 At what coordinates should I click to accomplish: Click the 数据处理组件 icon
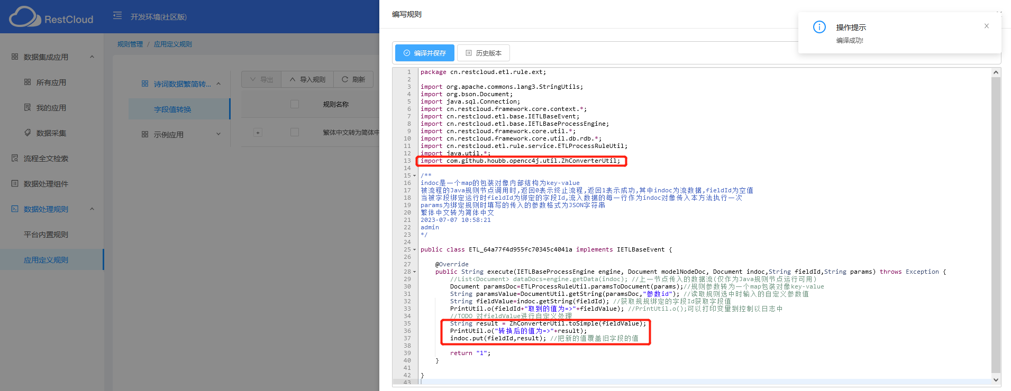pyautogui.click(x=15, y=183)
